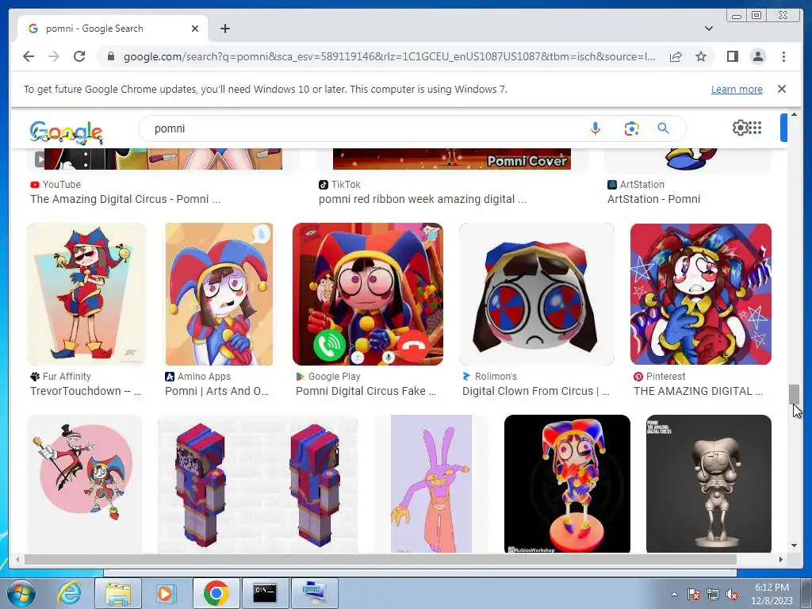This screenshot has height=609, width=812.
Task: Expand the tab search dropdown
Action: 709,29
